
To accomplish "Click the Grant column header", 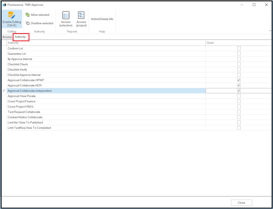I will tap(238, 43).
